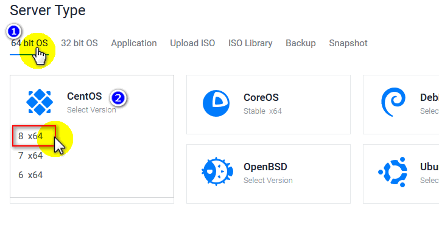Click the CentOS logo icon
This screenshot has height=228, width=439.
pos(40,102)
